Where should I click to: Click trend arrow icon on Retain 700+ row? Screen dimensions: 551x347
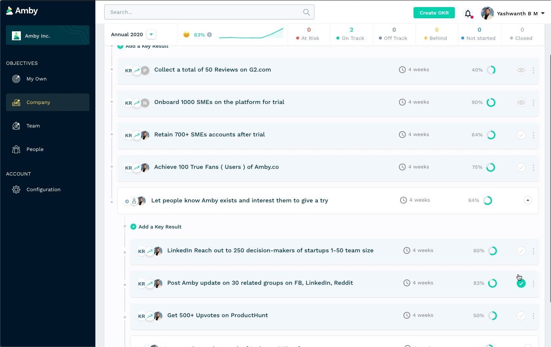137,135
